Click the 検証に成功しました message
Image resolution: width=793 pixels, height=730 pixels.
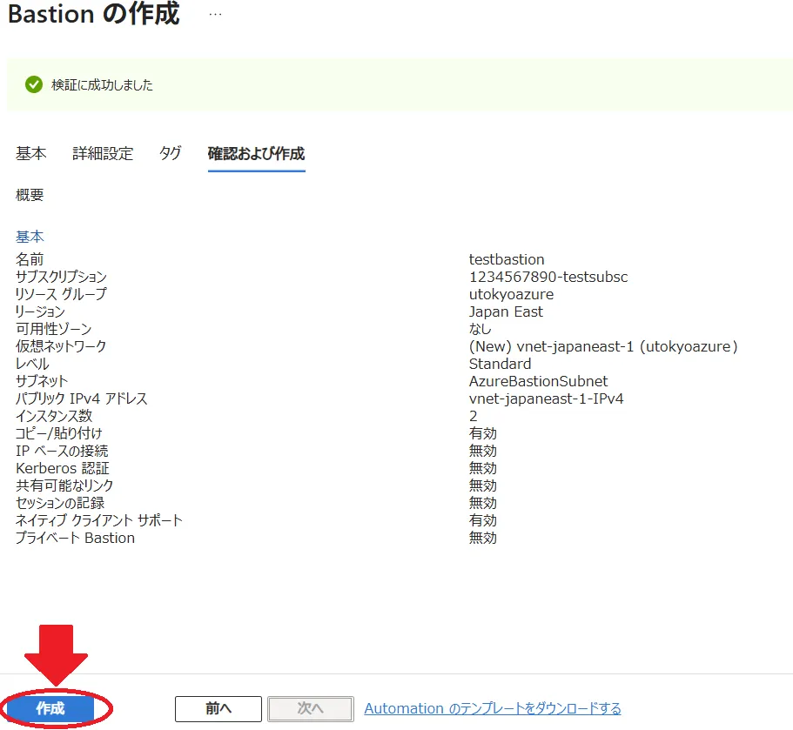click(x=102, y=84)
